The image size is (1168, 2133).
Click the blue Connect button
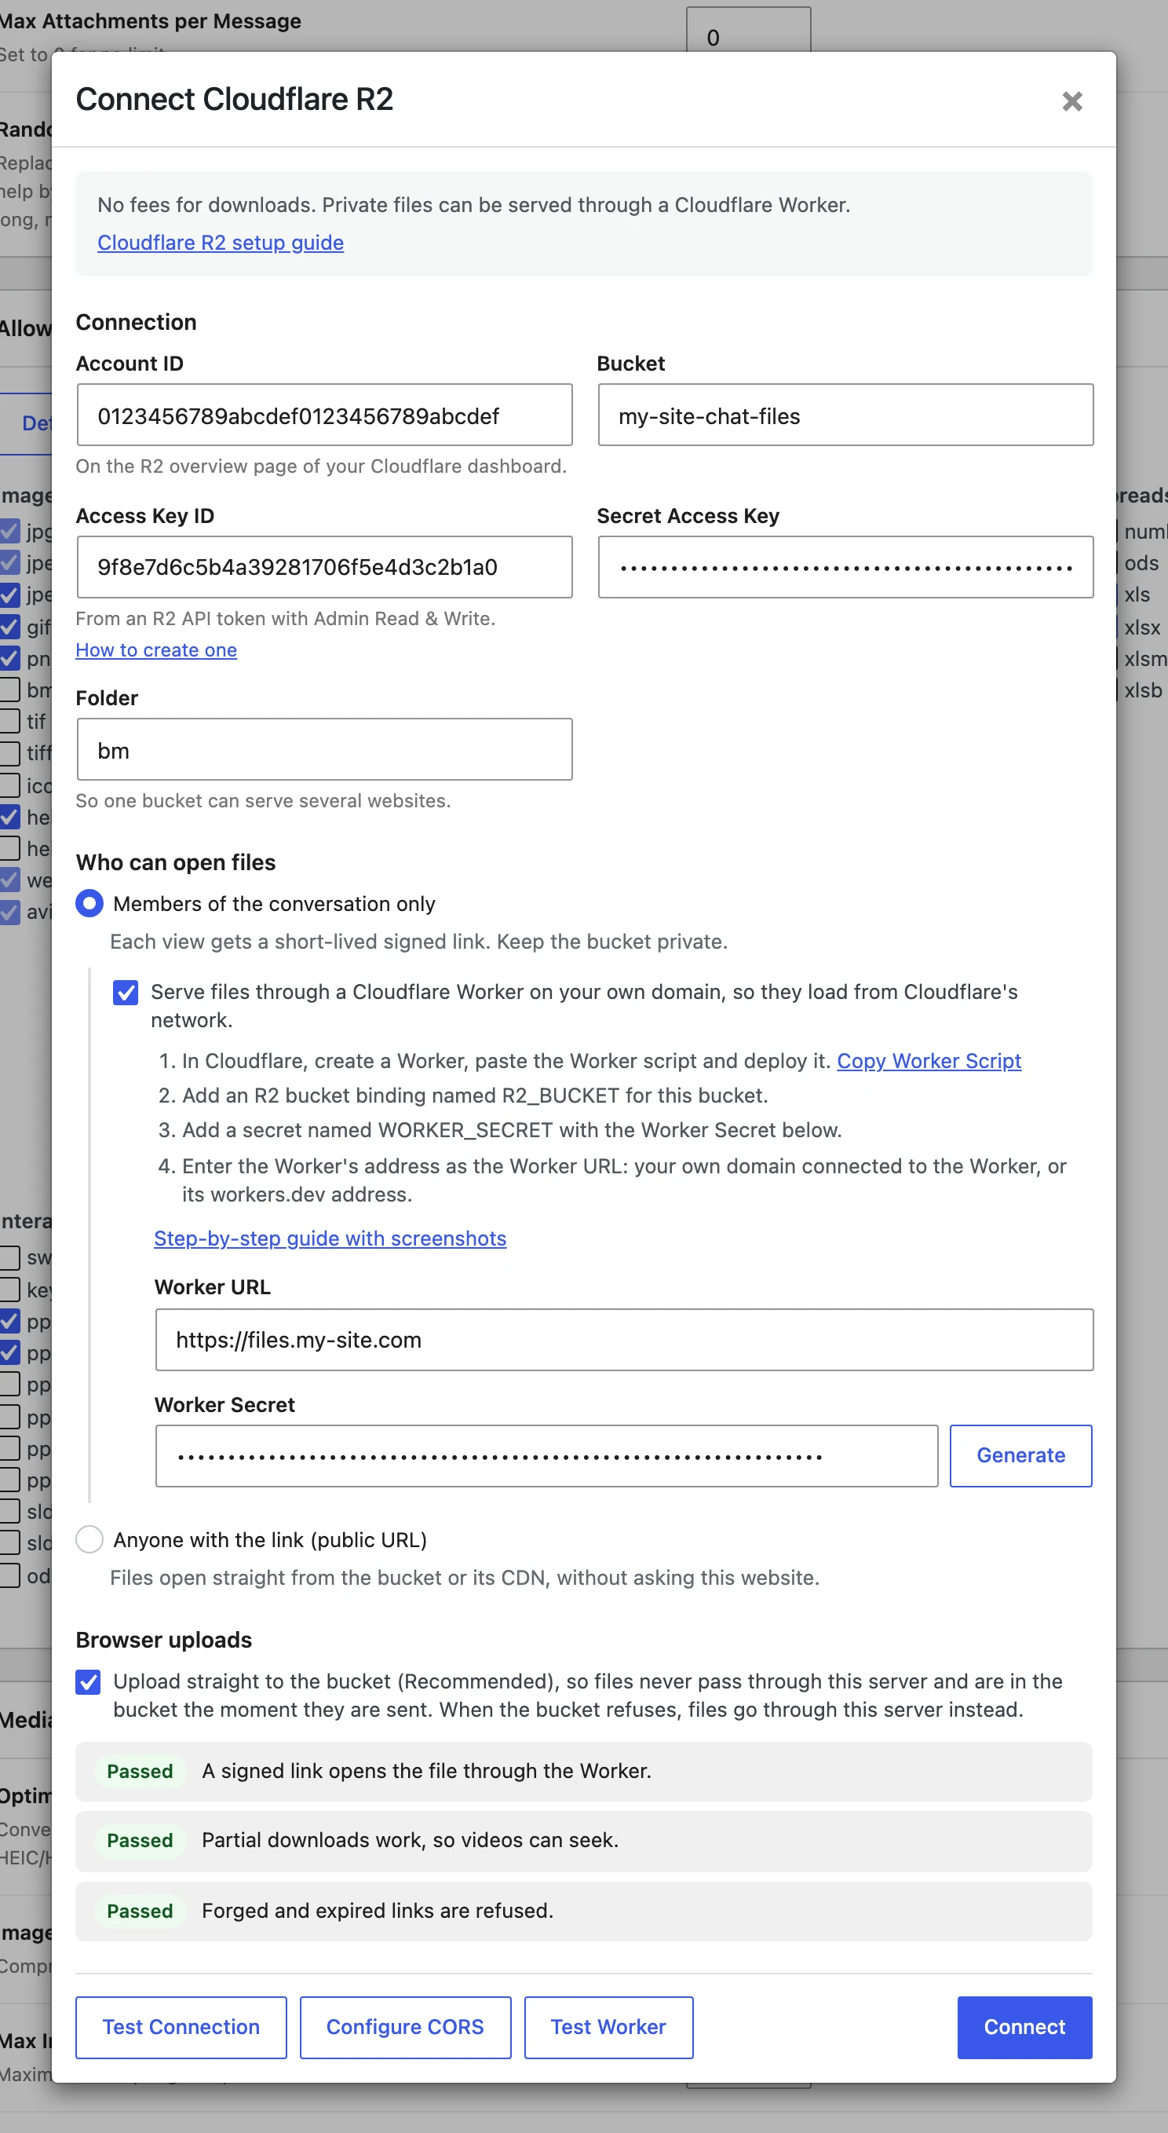coord(1024,2027)
